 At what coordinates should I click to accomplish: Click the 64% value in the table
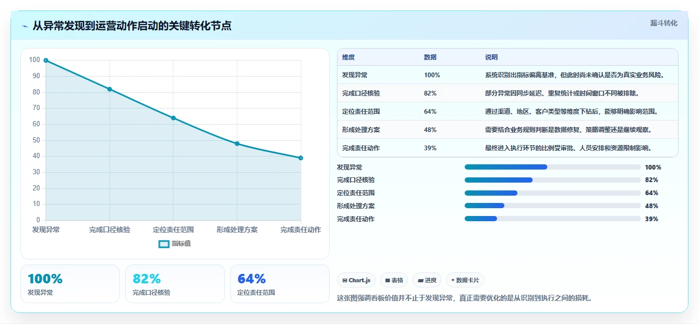[430, 112]
